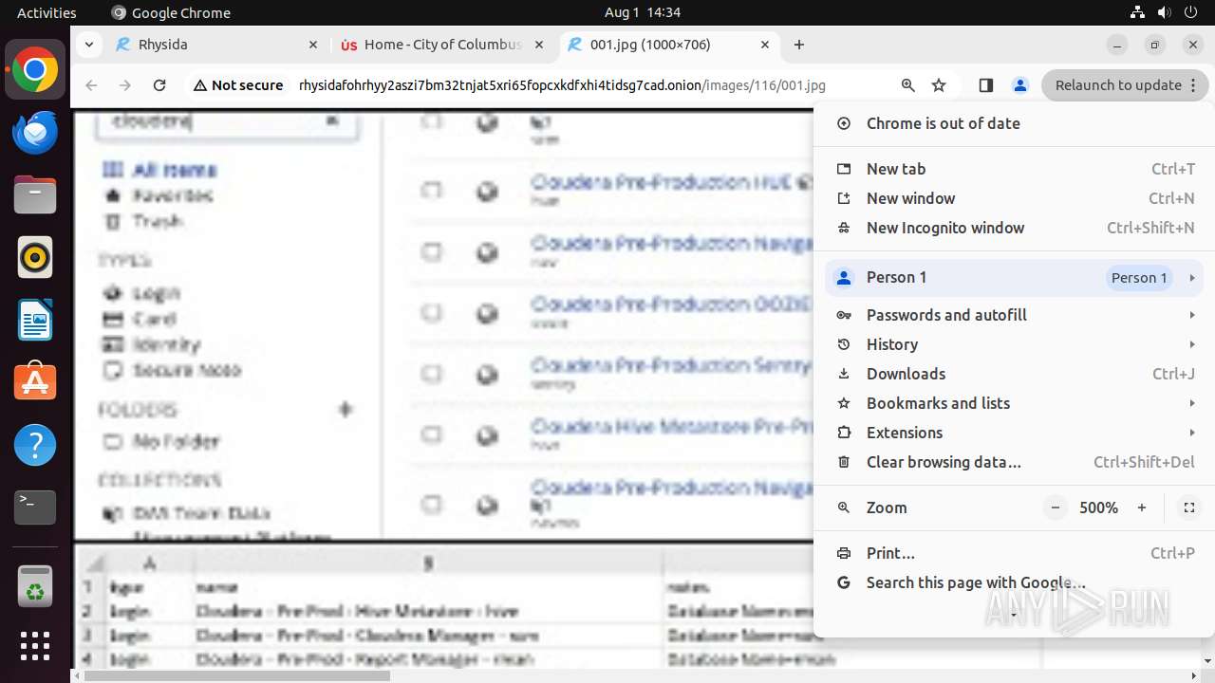Tick checkbox beside Cloudera Hive Metastore entry
Viewport: 1215px width, 683px height.
(432, 434)
